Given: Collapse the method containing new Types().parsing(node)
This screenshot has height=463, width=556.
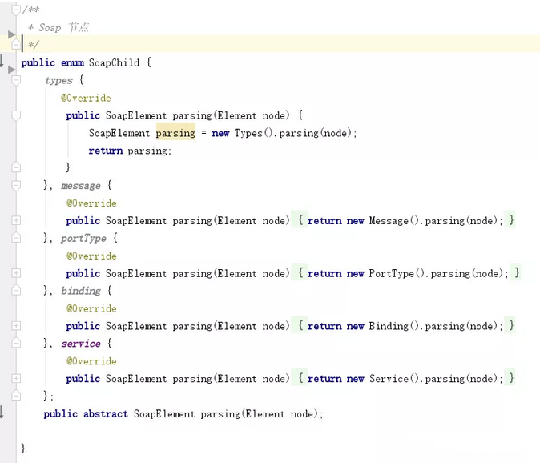Looking at the screenshot, I should [16, 115].
